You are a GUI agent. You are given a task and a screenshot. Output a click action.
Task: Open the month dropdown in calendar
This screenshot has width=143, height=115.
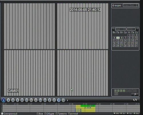pos(121,29)
